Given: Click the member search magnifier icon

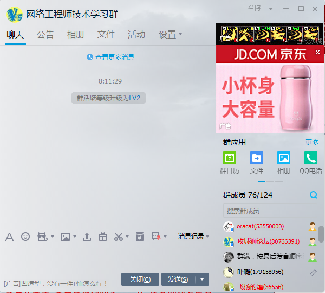Looking at the screenshot, I should [x=314, y=195].
